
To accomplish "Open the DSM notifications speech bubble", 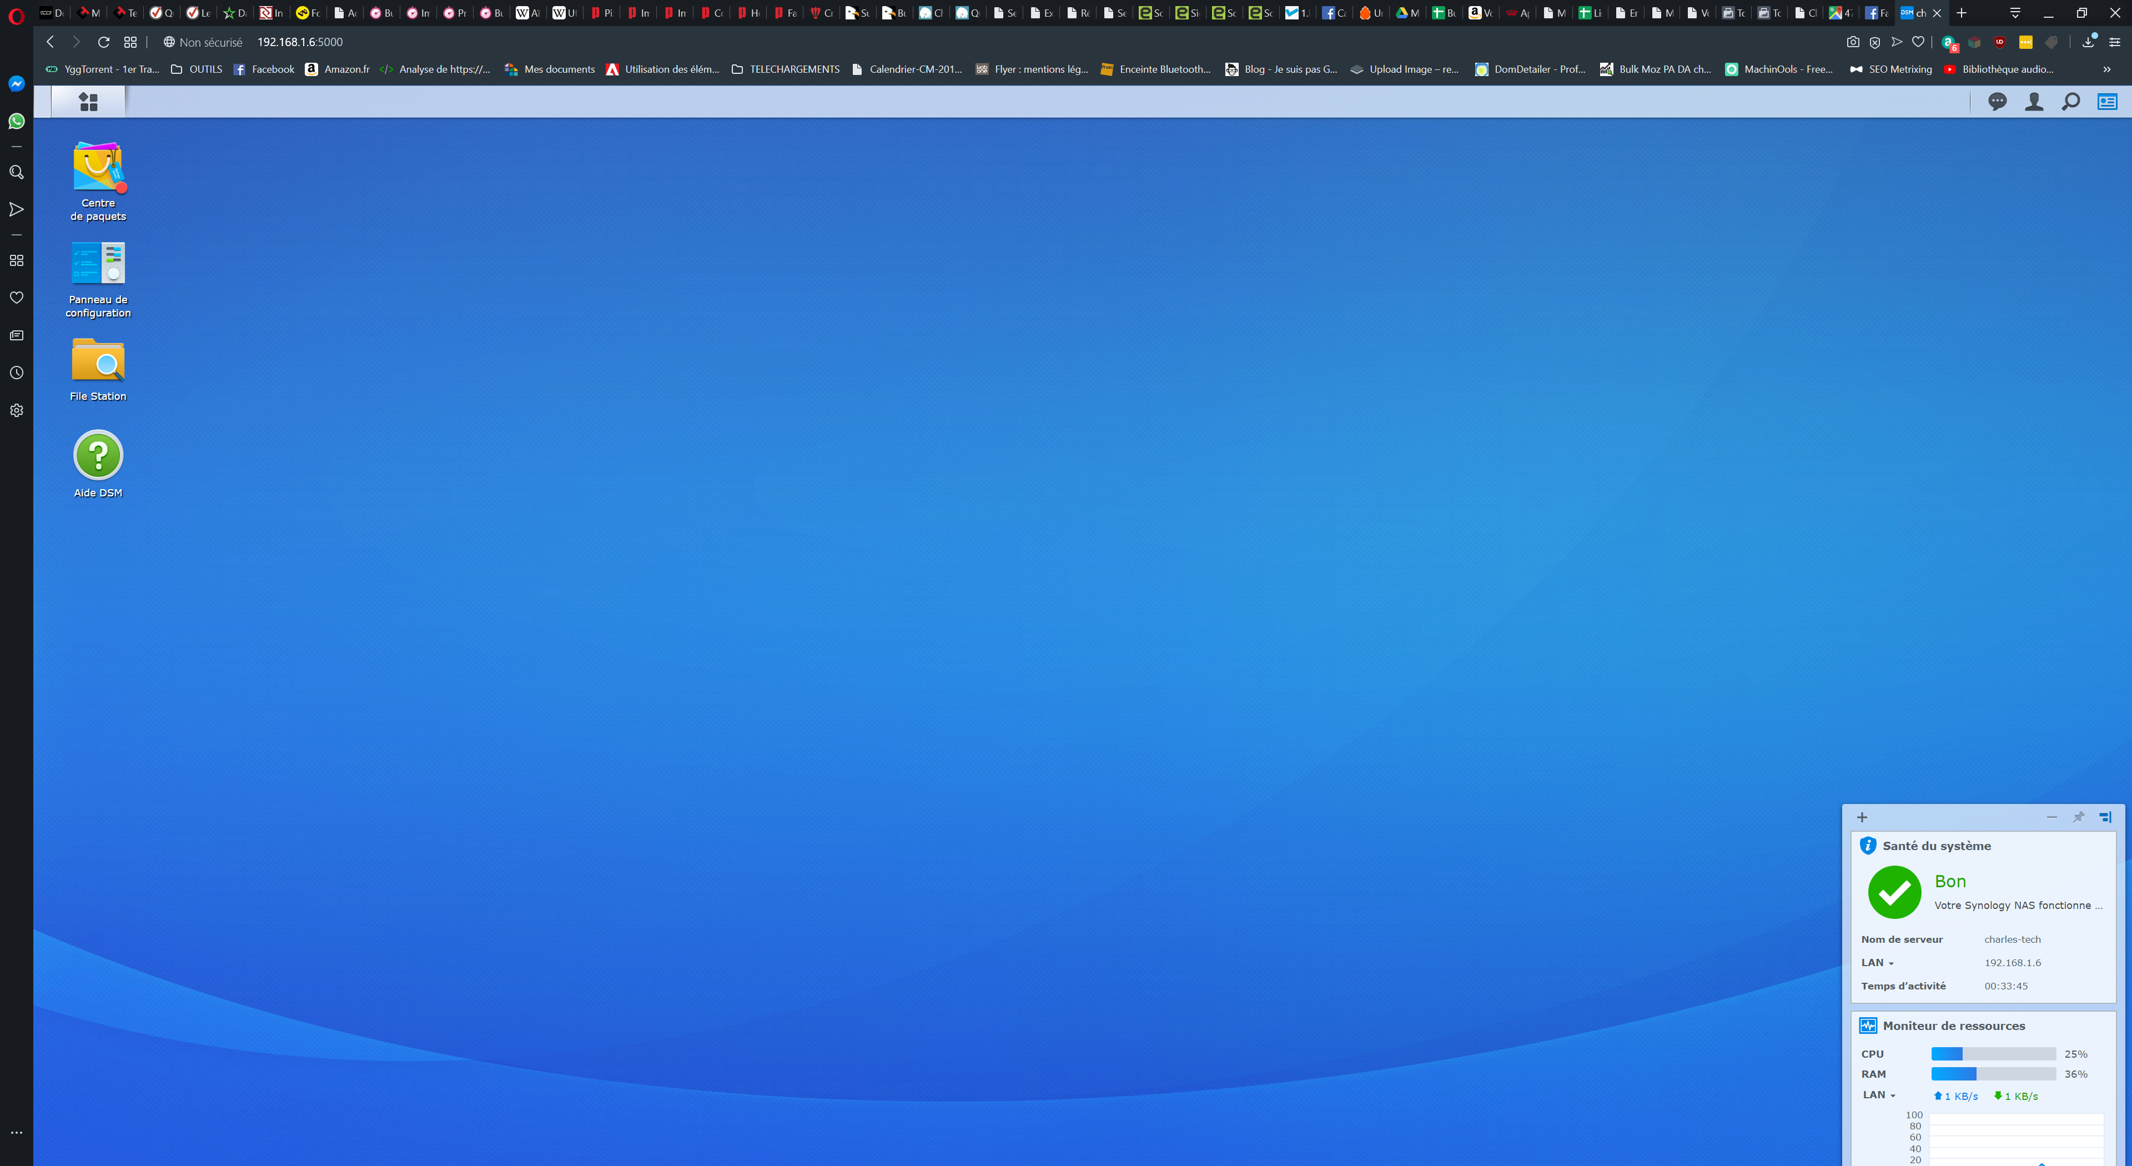I will coord(1997,102).
